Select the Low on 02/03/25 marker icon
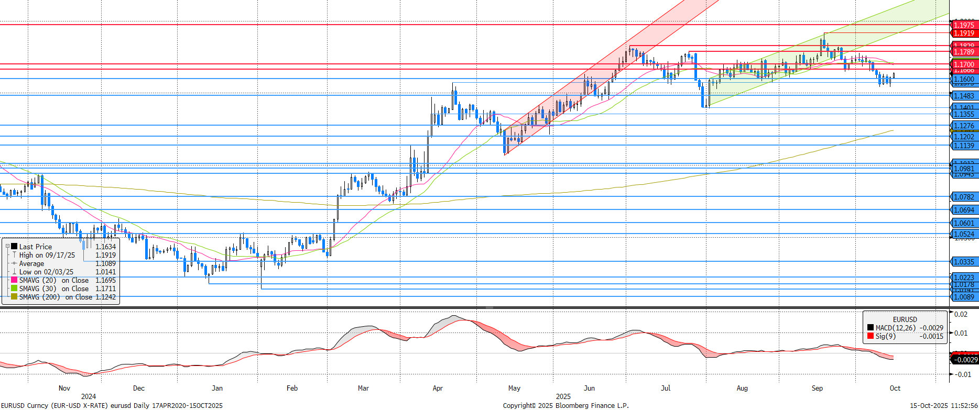The image size is (979, 410). [x=14, y=272]
